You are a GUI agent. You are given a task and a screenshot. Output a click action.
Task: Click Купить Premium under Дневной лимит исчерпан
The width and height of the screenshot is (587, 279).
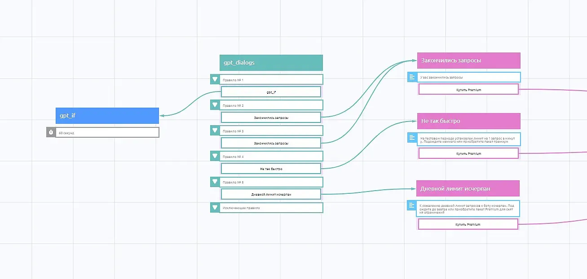[468, 224]
